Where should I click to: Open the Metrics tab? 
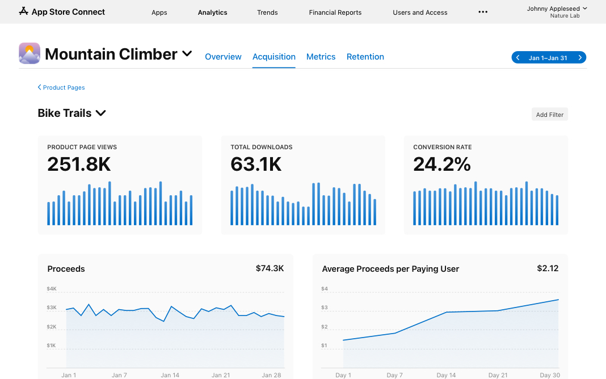[x=321, y=57]
